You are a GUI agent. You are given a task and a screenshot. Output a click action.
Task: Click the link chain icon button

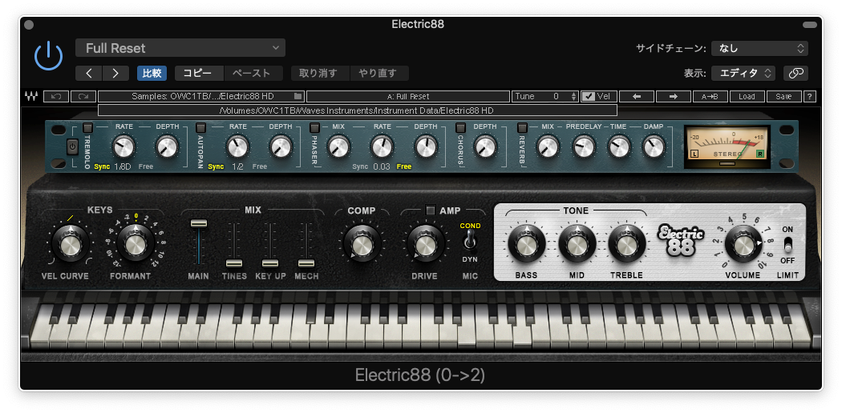click(x=795, y=74)
